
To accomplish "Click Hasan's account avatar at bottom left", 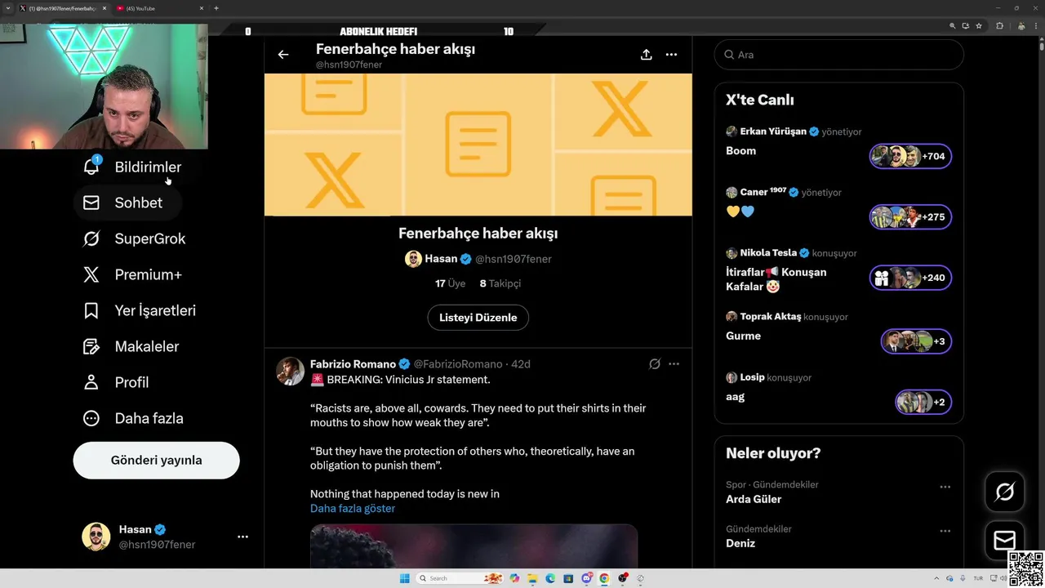I will [96, 537].
